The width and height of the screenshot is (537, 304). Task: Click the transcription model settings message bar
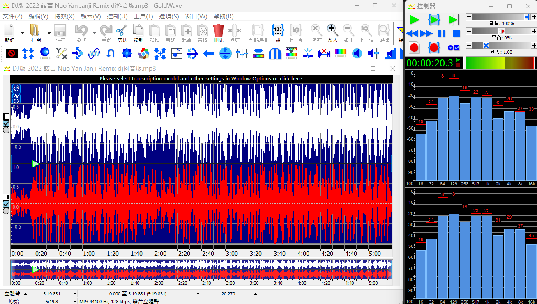coord(201,78)
